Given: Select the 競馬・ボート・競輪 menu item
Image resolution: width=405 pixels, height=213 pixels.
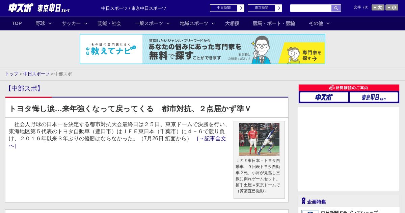Looking at the screenshot, I should (274, 23).
